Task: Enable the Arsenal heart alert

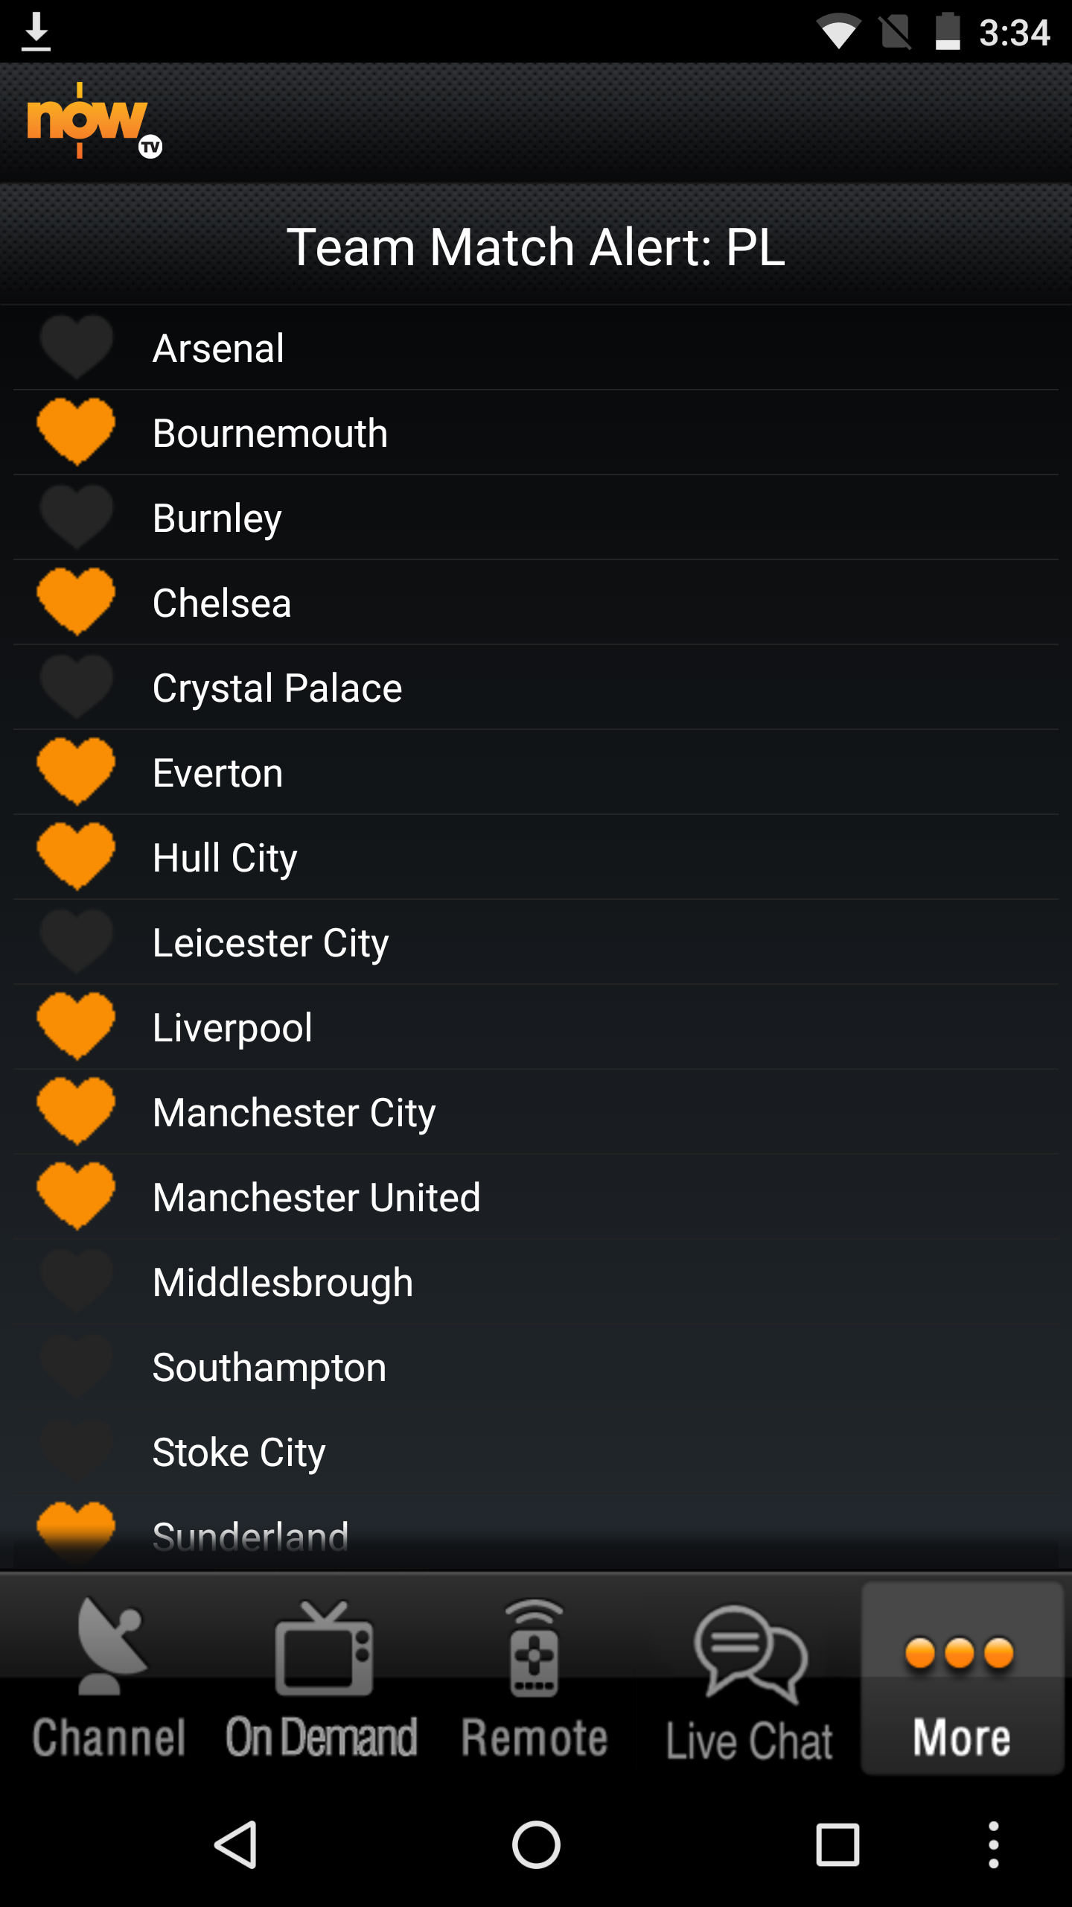Action: [x=76, y=346]
